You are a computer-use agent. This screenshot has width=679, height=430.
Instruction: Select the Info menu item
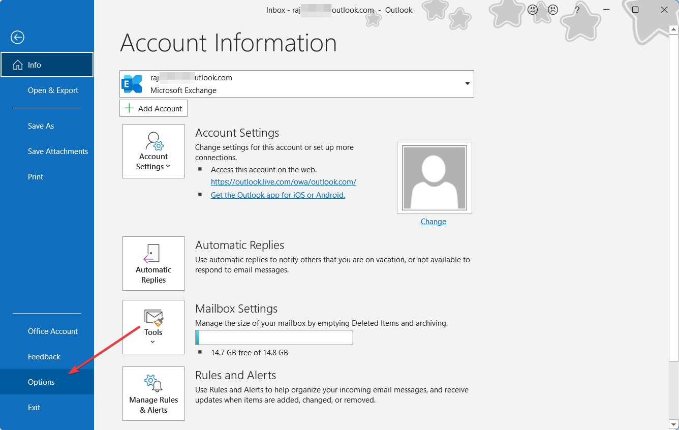[47, 65]
